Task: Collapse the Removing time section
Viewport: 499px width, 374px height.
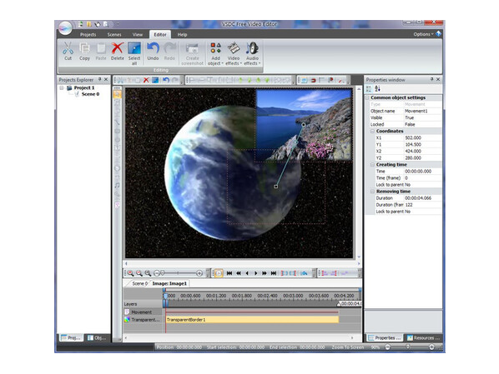Action: [372, 192]
